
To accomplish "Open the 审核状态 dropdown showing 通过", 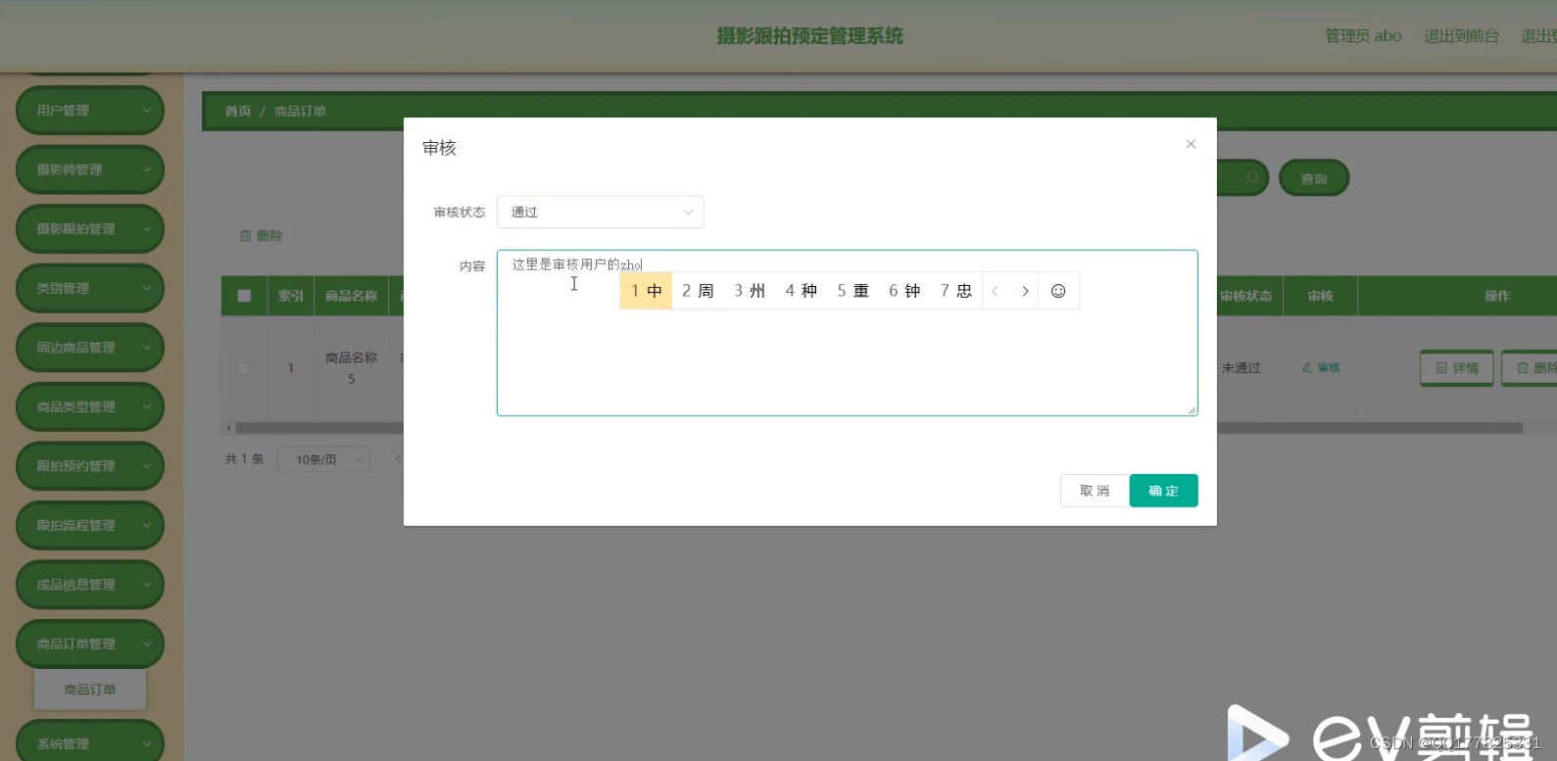I will click(600, 212).
